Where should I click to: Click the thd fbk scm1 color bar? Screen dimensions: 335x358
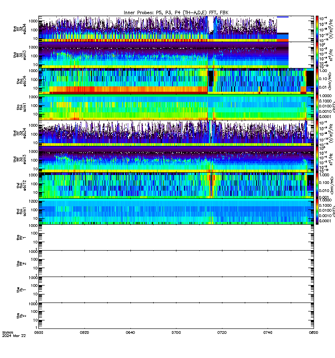[317, 211]
